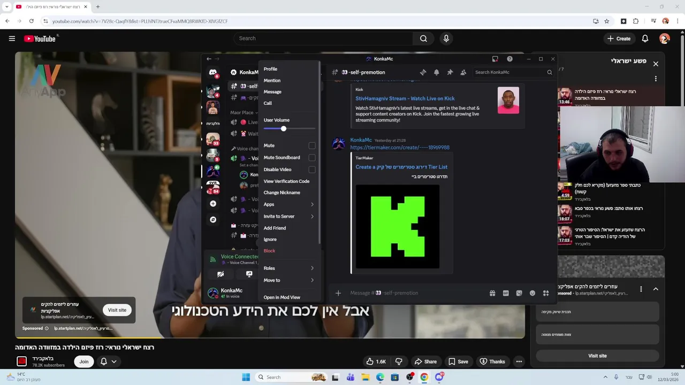685x385 pixels.
Task: Save the video to playlist
Action: pos(458,361)
